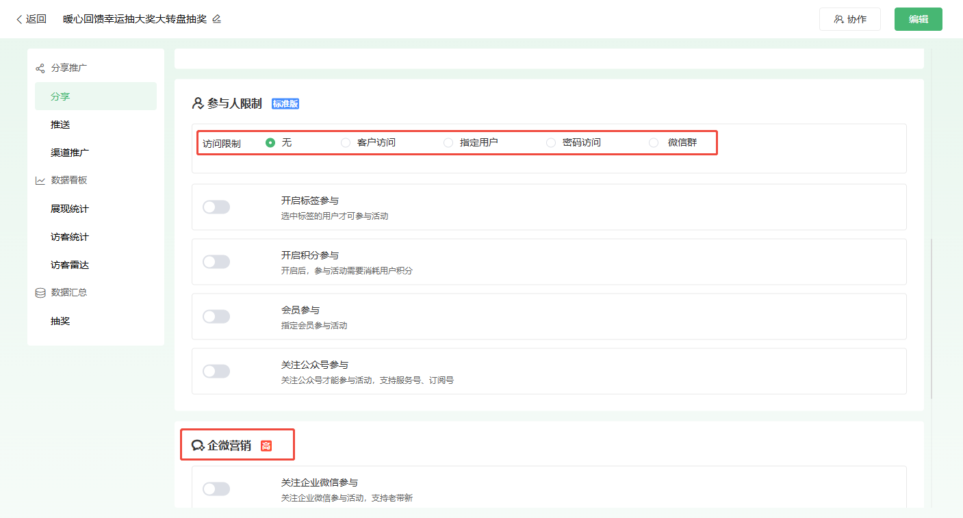Enable the 关注企业微信参与 toggle
This screenshot has height=518, width=963.
point(216,489)
